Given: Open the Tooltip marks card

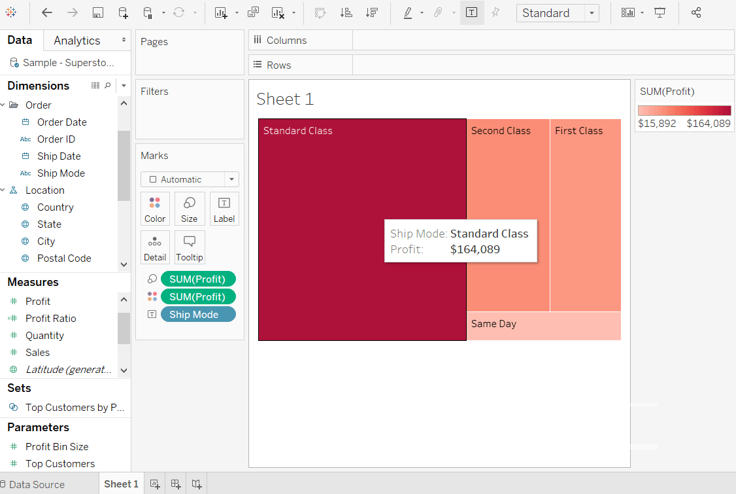Looking at the screenshot, I should point(189,248).
